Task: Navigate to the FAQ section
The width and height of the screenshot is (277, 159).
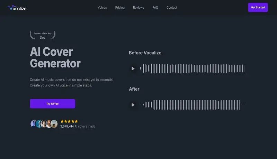Action: point(155,8)
